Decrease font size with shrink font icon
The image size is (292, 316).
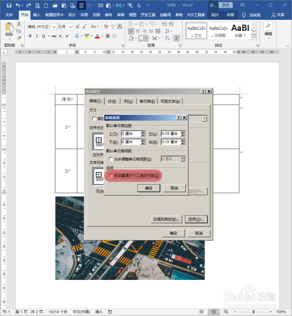point(84,27)
